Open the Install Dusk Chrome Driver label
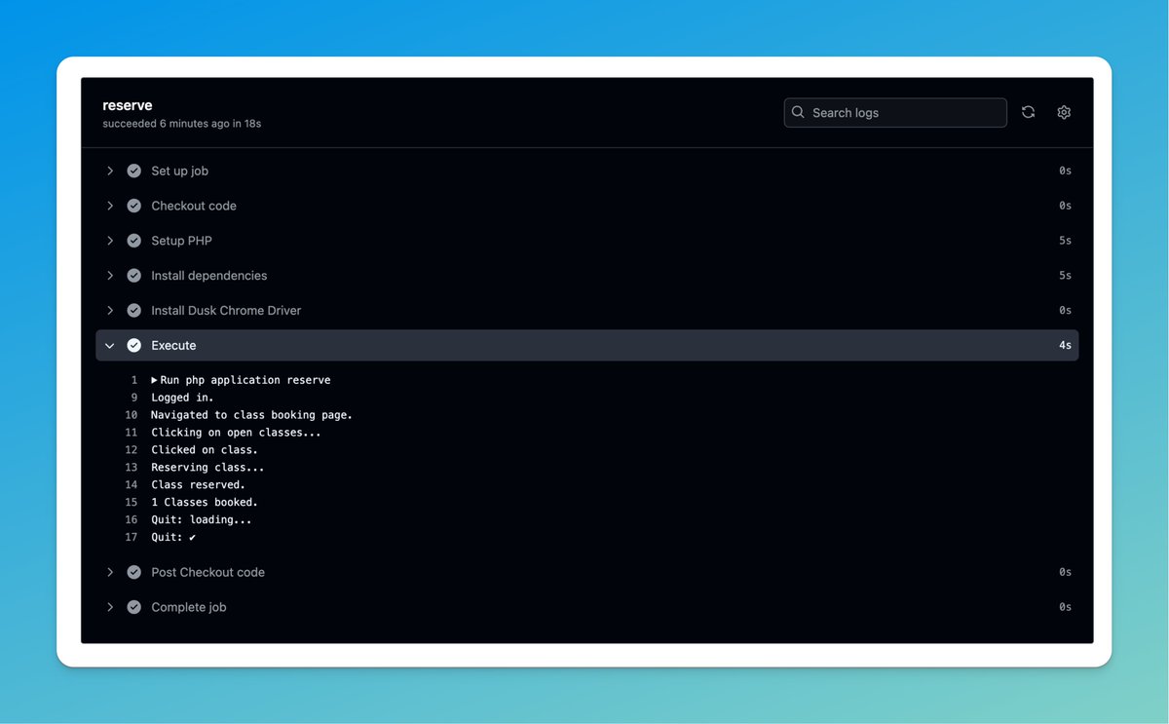Viewport: 1169px width, 724px height. click(x=226, y=311)
